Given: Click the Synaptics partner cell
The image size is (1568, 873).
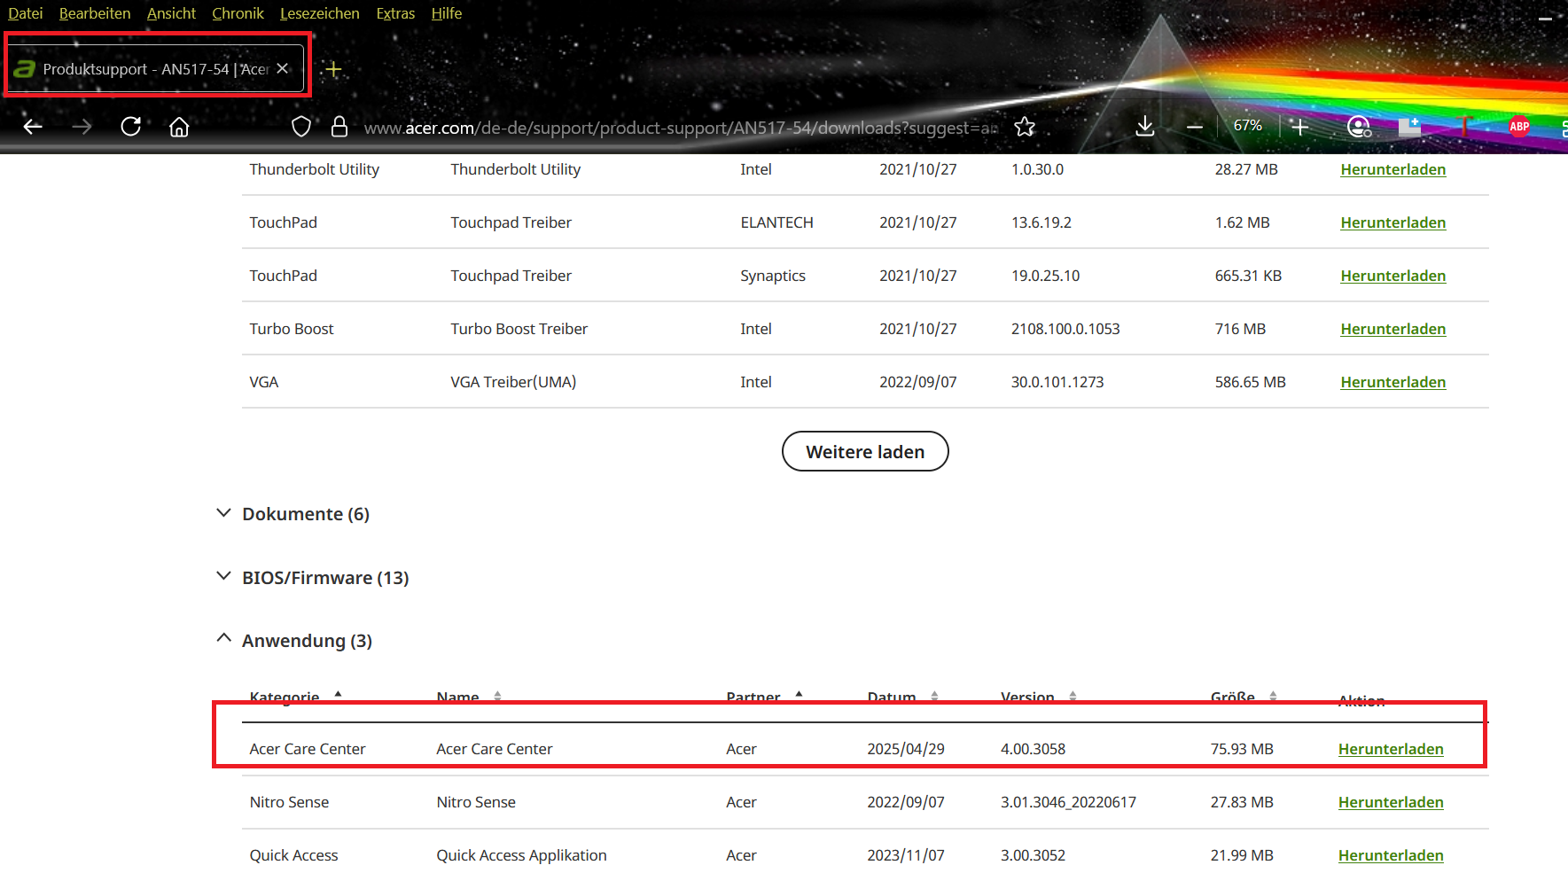Looking at the screenshot, I should [773, 276].
